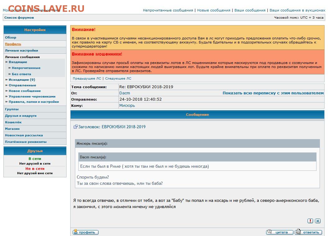Show all correspondence with this user

(273, 93)
